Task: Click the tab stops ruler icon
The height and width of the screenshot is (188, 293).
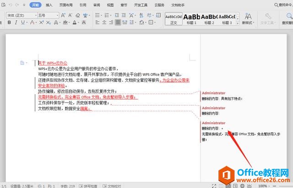Action: [158, 15]
